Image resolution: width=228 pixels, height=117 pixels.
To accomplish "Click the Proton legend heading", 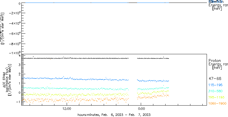I will click(x=215, y=60).
